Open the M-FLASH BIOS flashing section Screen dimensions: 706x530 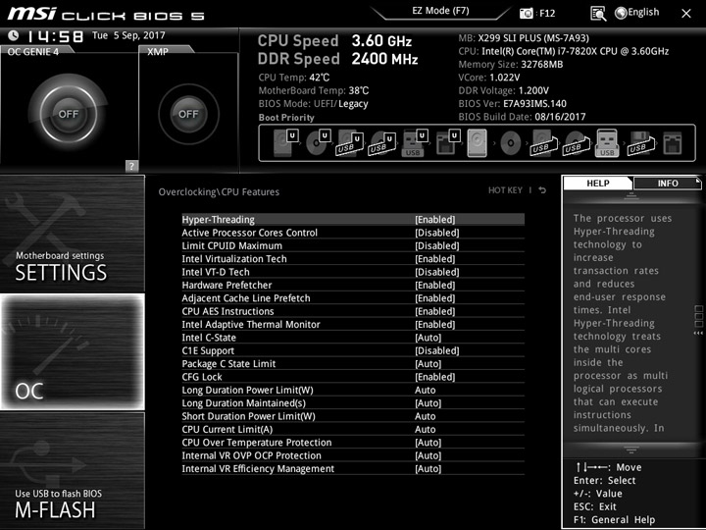[73, 470]
